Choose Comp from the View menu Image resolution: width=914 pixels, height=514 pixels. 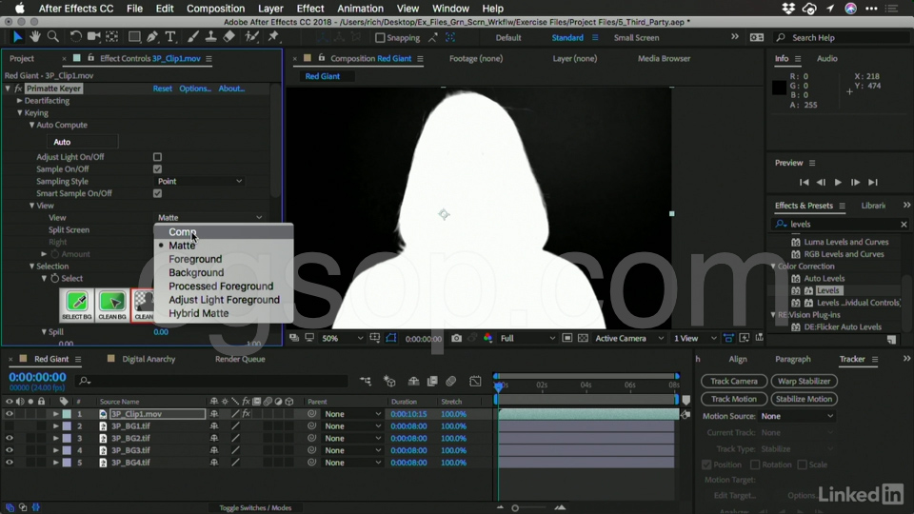pyautogui.click(x=182, y=232)
